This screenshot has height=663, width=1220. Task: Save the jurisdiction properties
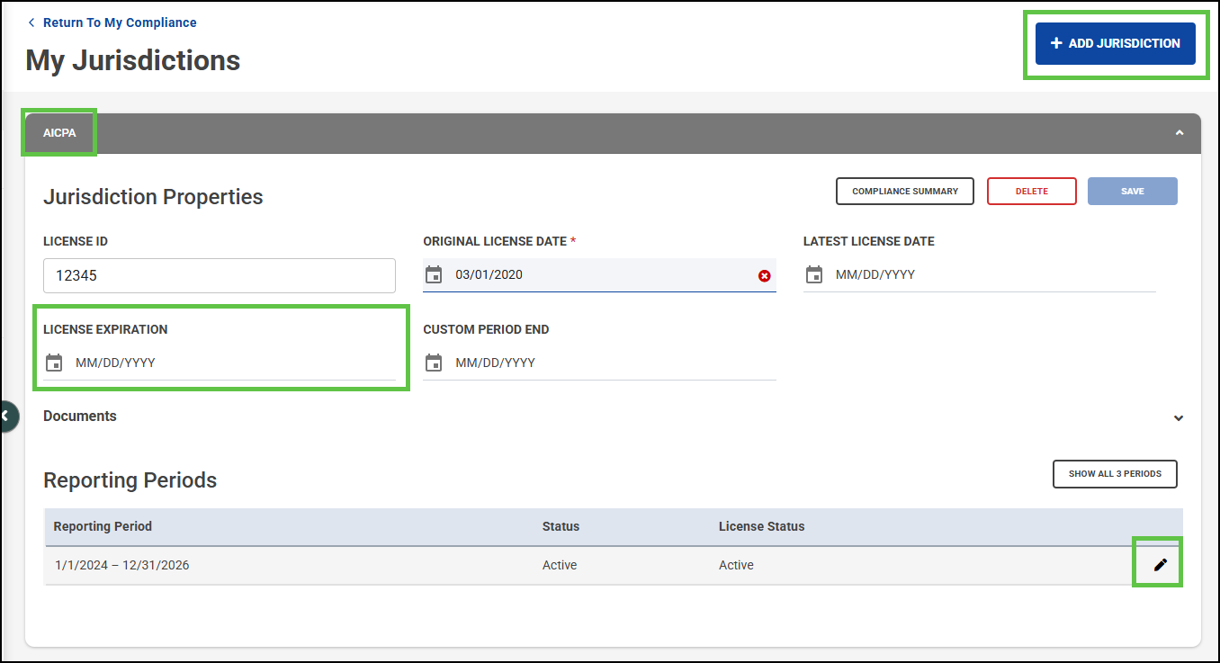click(1132, 192)
